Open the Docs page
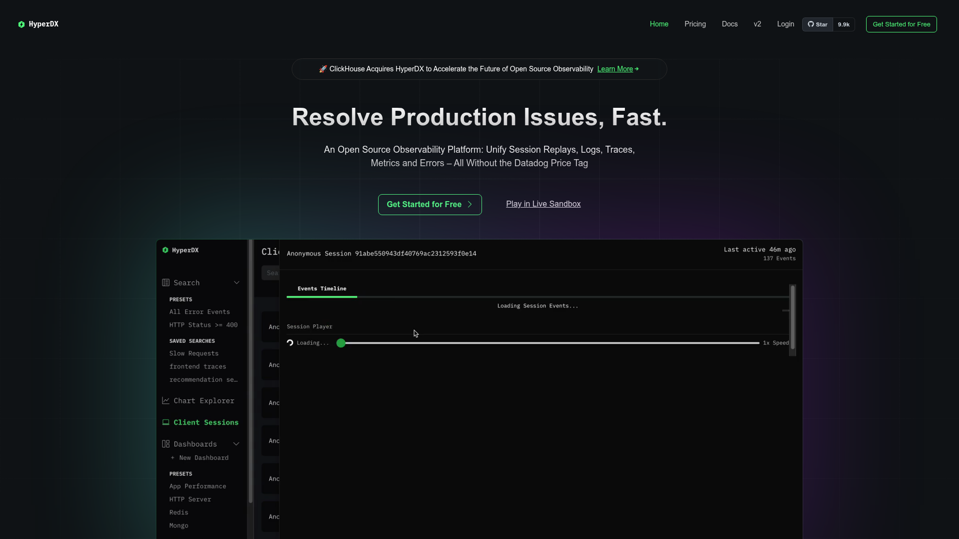The image size is (959, 539). tap(729, 24)
